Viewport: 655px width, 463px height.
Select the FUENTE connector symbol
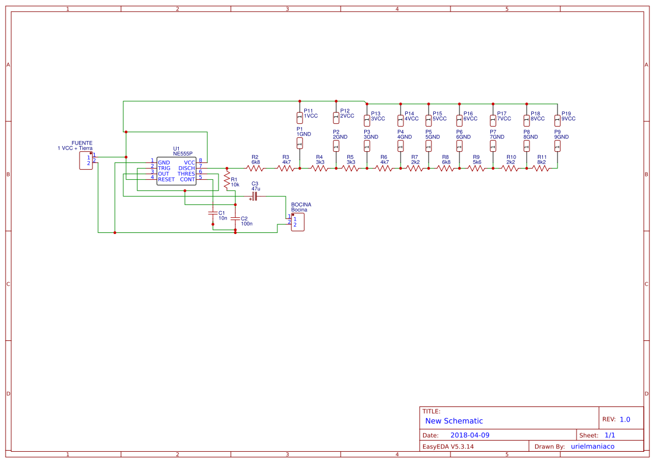pos(86,161)
